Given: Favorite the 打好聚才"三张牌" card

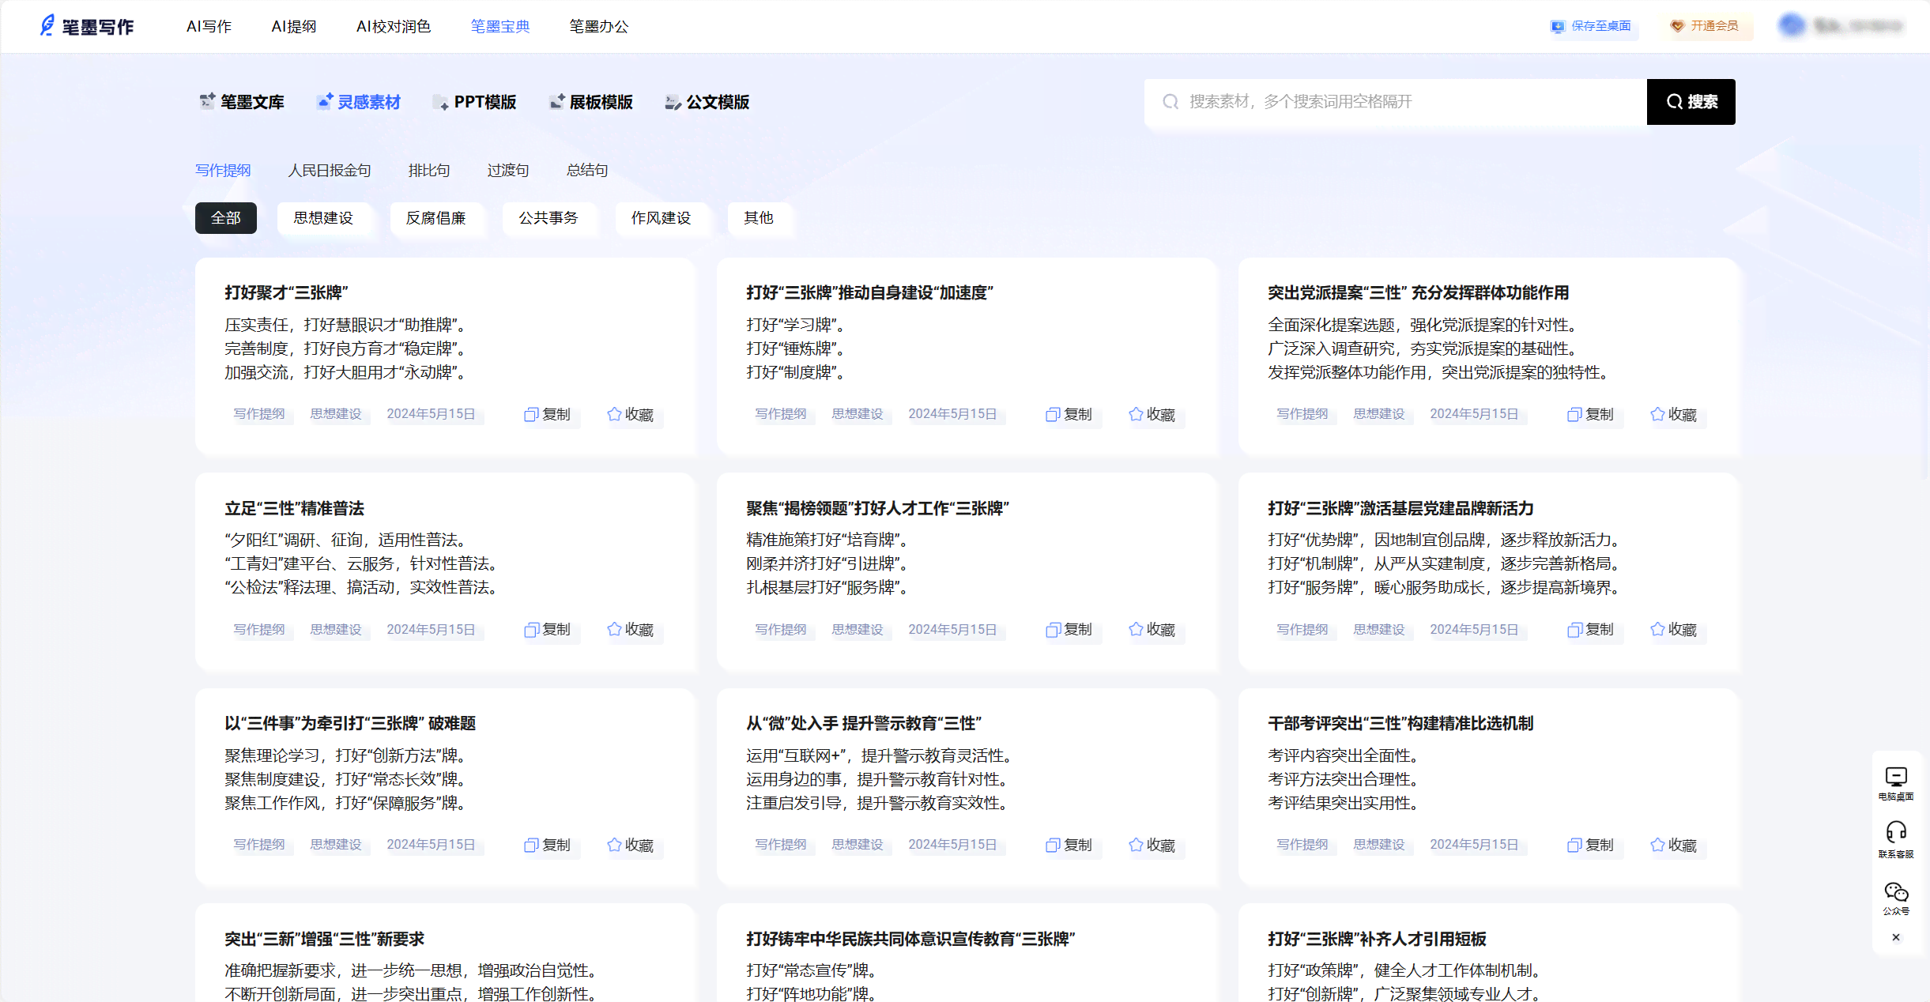Looking at the screenshot, I should [631, 414].
